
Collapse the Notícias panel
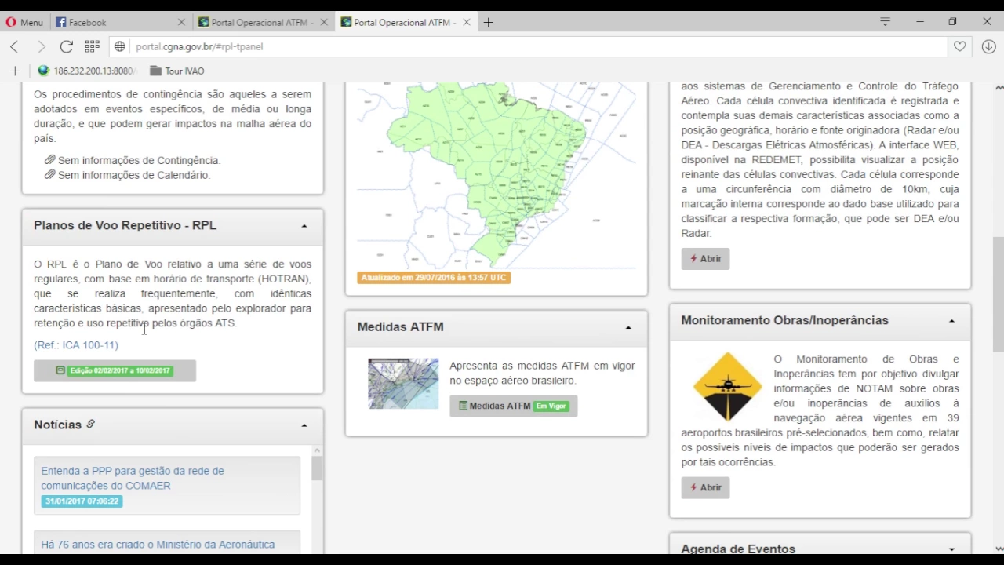point(304,425)
